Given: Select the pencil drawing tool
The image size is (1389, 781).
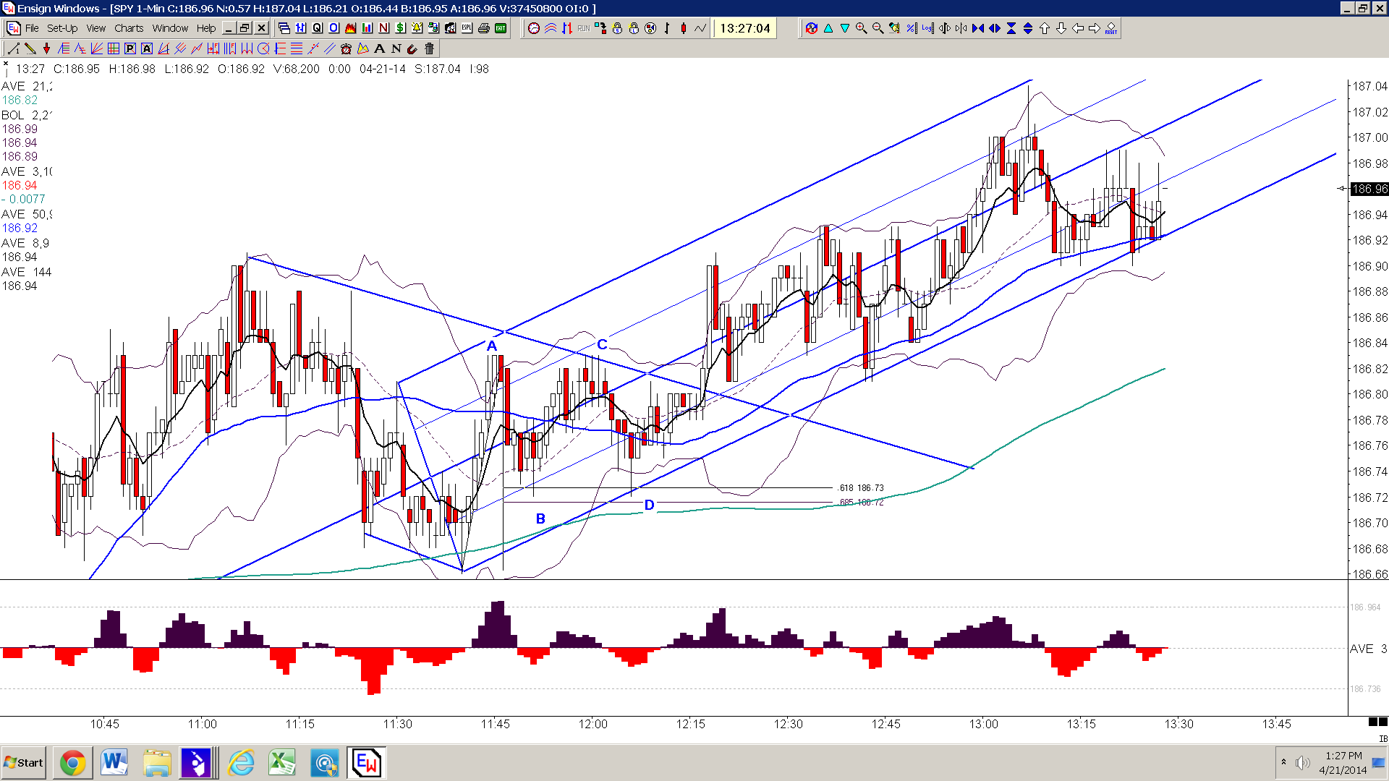Looking at the screenshot, I should (x=30, y=48).
